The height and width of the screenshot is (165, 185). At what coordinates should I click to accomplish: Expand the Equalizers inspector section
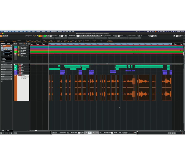7,70
